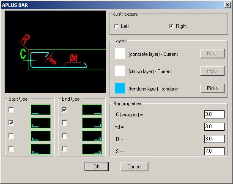The height and width of the screenshot is (184, 233).
Task: Select the angled hook end type icon
Action: (x=92, y=136)
